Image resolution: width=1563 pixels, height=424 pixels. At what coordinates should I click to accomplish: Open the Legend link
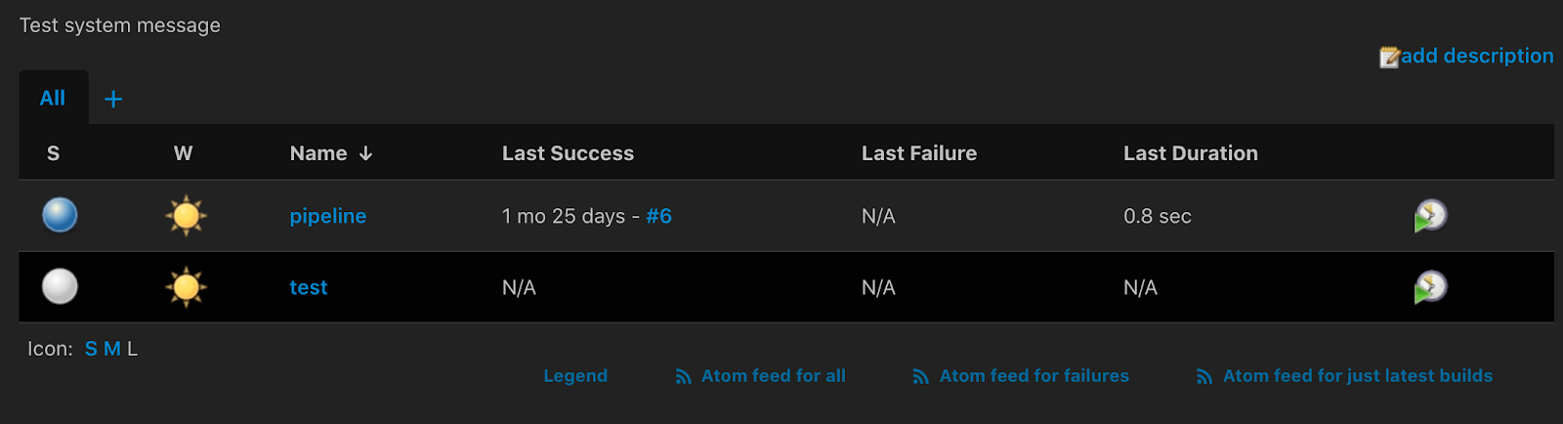coord(575,376)
